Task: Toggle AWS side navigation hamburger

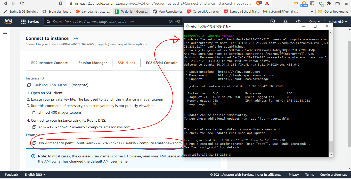Action: [5, 32]
